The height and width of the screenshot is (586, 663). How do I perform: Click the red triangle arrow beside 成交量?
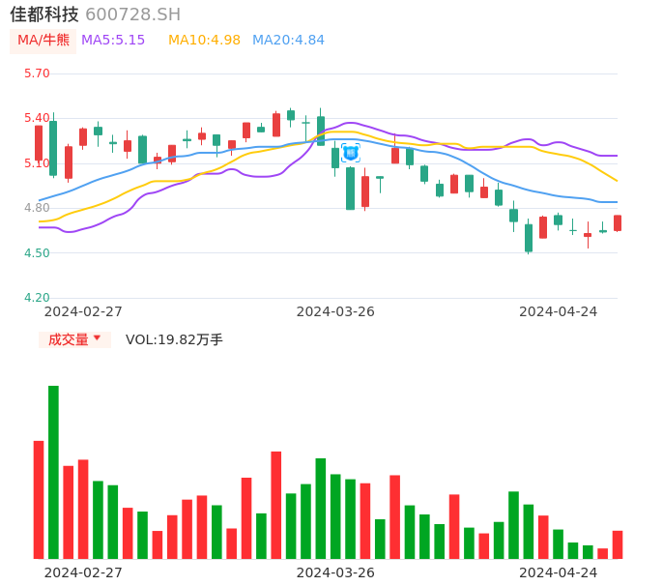(97, 337)
